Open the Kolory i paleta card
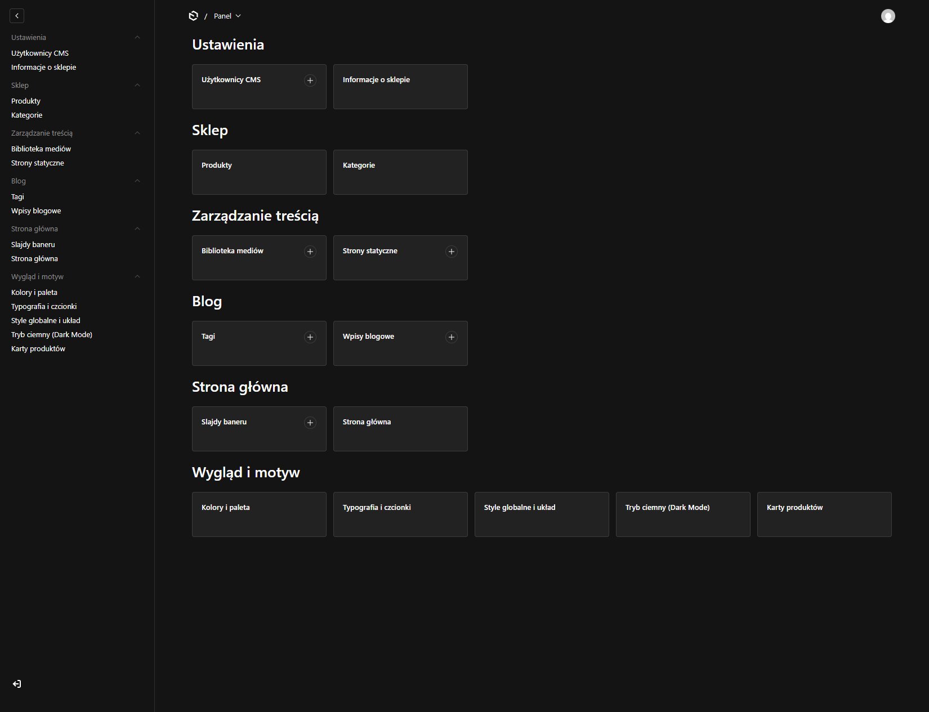 [259, 514]
